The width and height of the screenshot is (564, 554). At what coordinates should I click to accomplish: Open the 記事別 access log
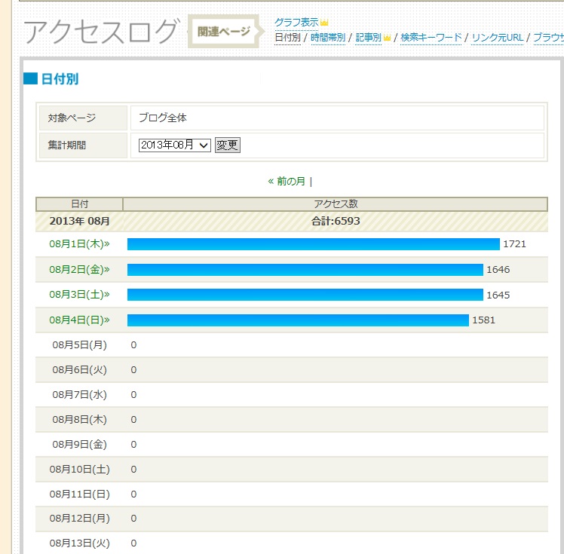(x=368, y=38)
